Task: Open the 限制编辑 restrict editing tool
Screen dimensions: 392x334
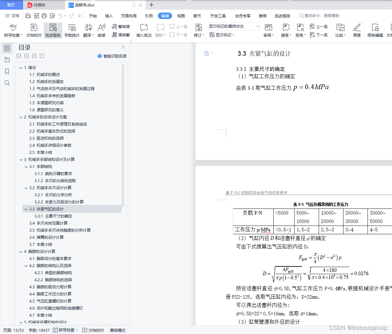Action: coord(375,31)
